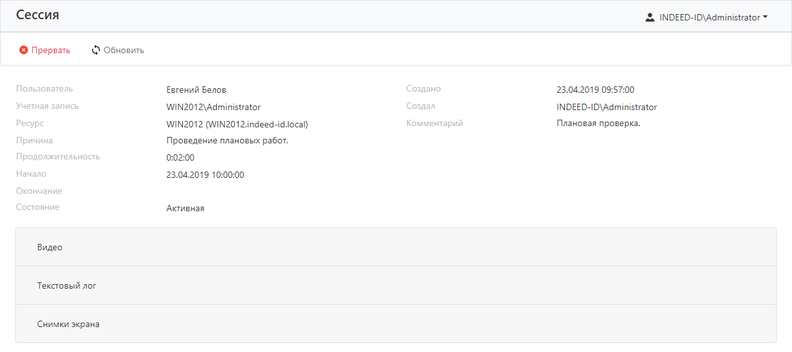Click the created time 23.04.2019 09:57:00
Screen dimensions: 792x352
[596, 90]
